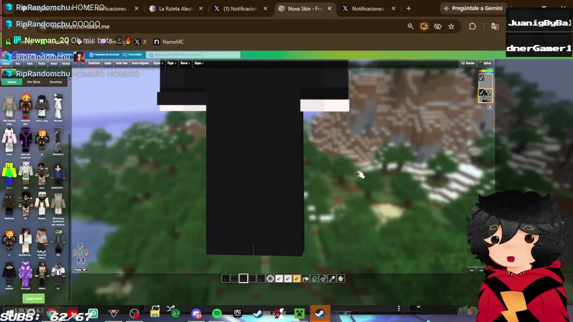Toggle visibility of the selected second layer
The image size is (573, 322).
point(482,92)
